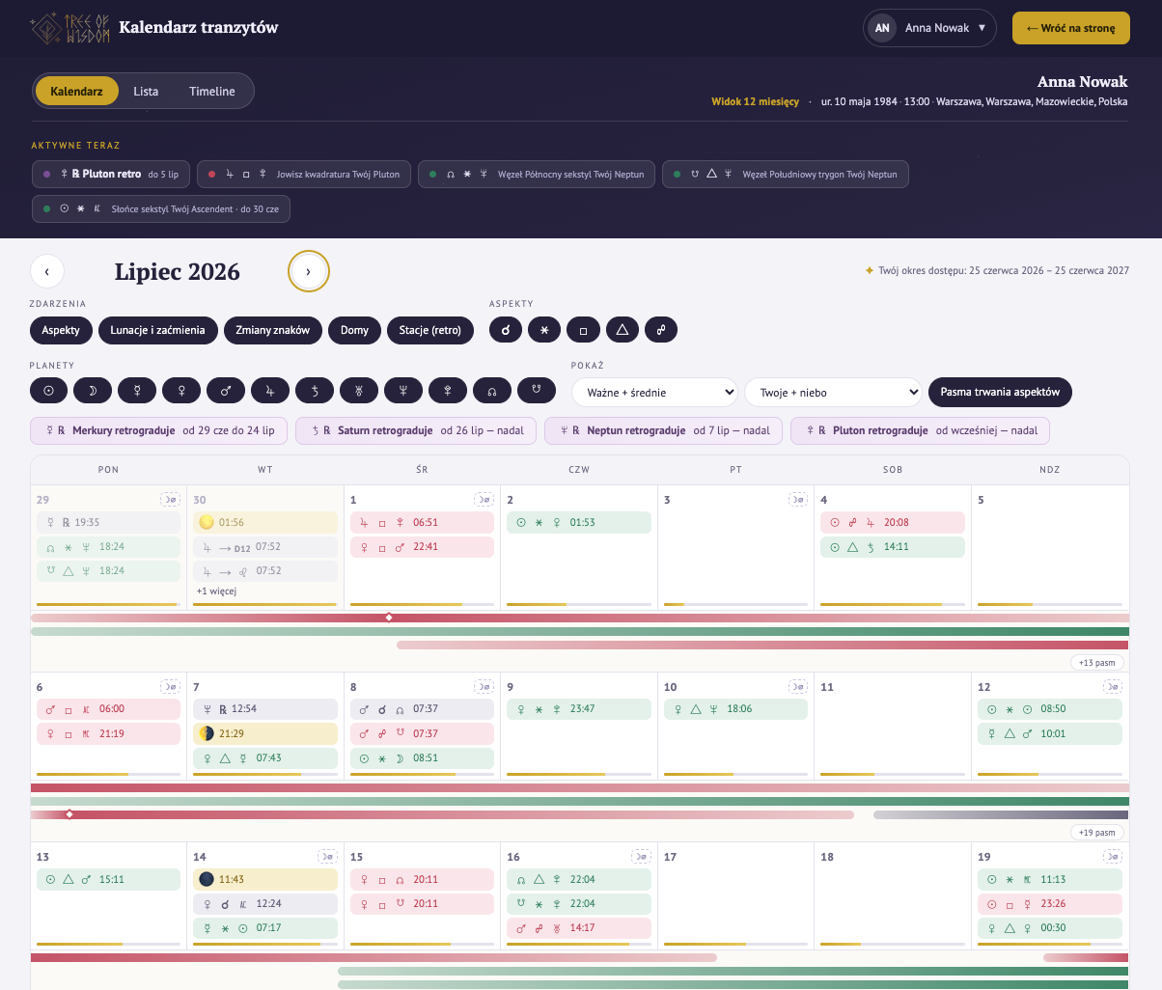
Task: Go to next month arrow
Action: click(309, 272)
